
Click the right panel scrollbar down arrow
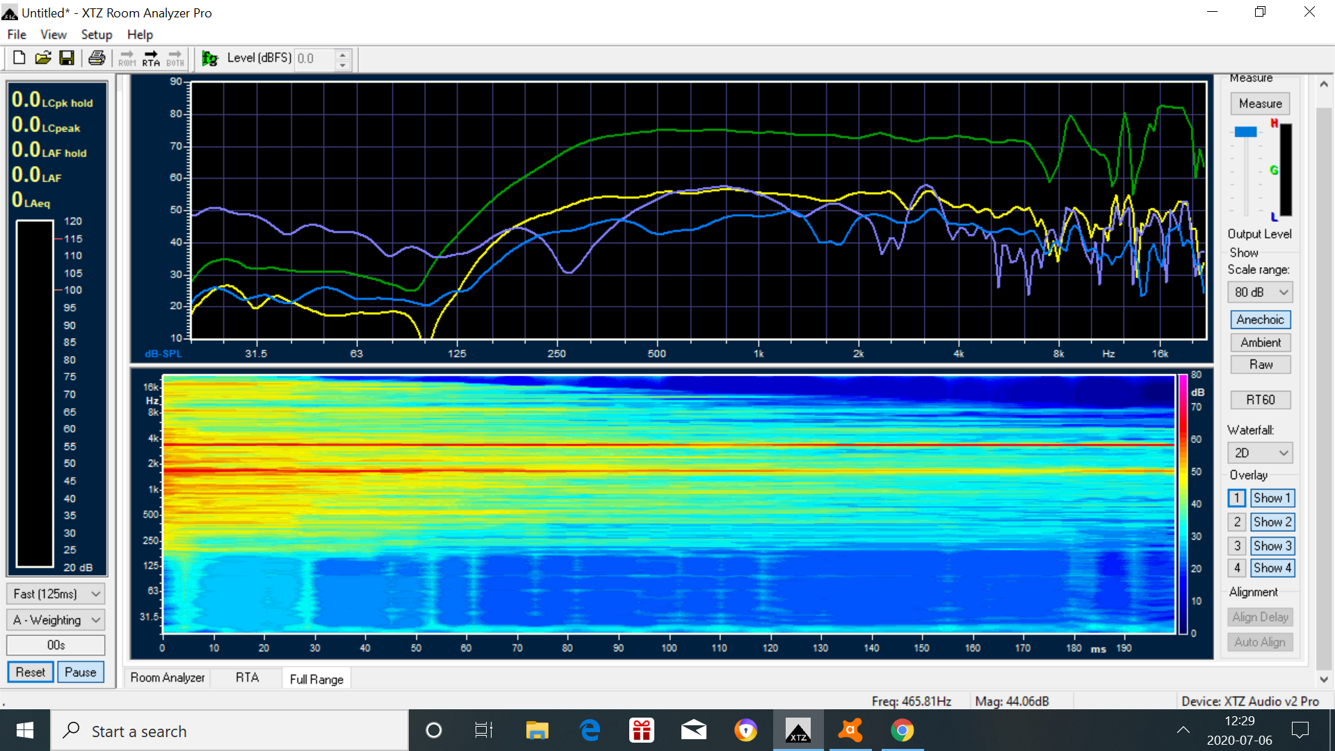click(1324, 679)
